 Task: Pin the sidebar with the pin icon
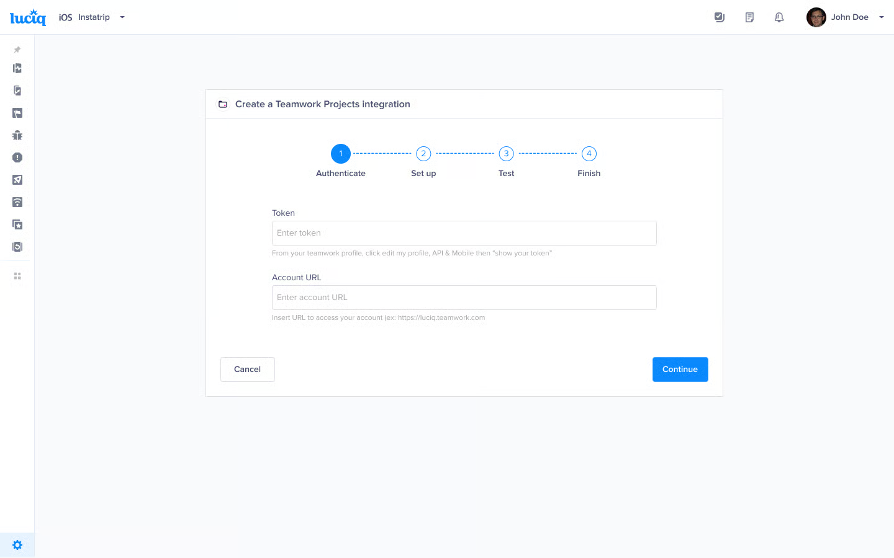(x=17, y=50)
